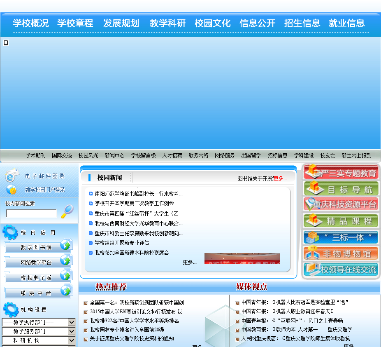Open 招标信息 link

277,155
